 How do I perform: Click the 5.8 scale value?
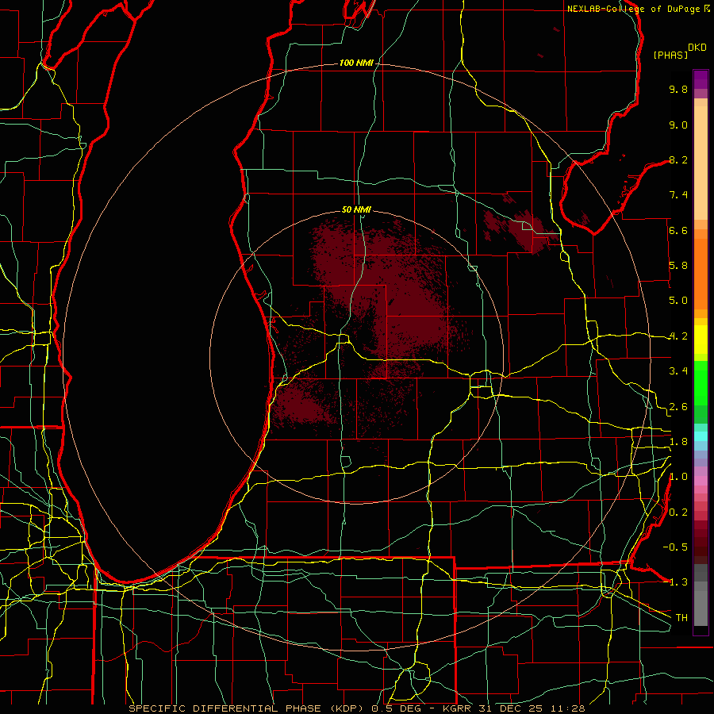(678, 266)
